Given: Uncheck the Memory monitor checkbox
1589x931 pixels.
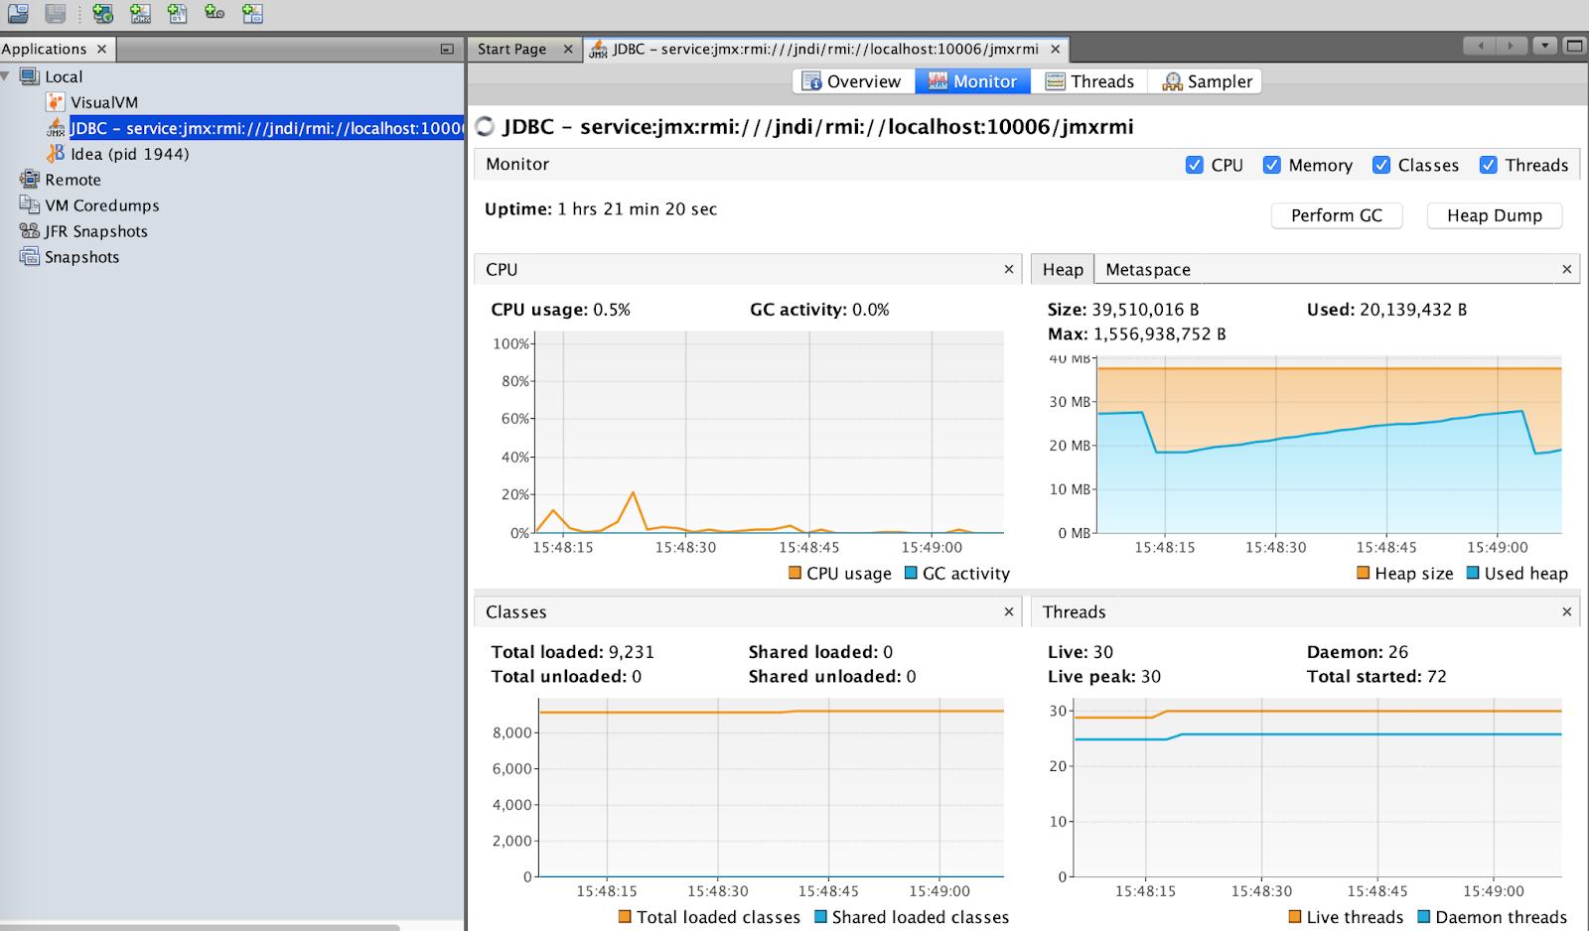Looking at the screenshot, I should coord(1271,165).
